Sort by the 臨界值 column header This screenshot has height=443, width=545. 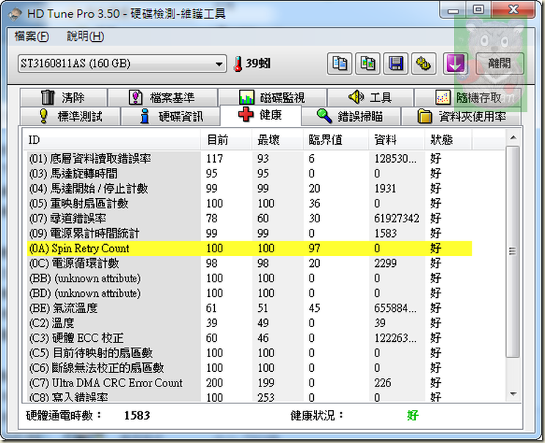(336, 140)
